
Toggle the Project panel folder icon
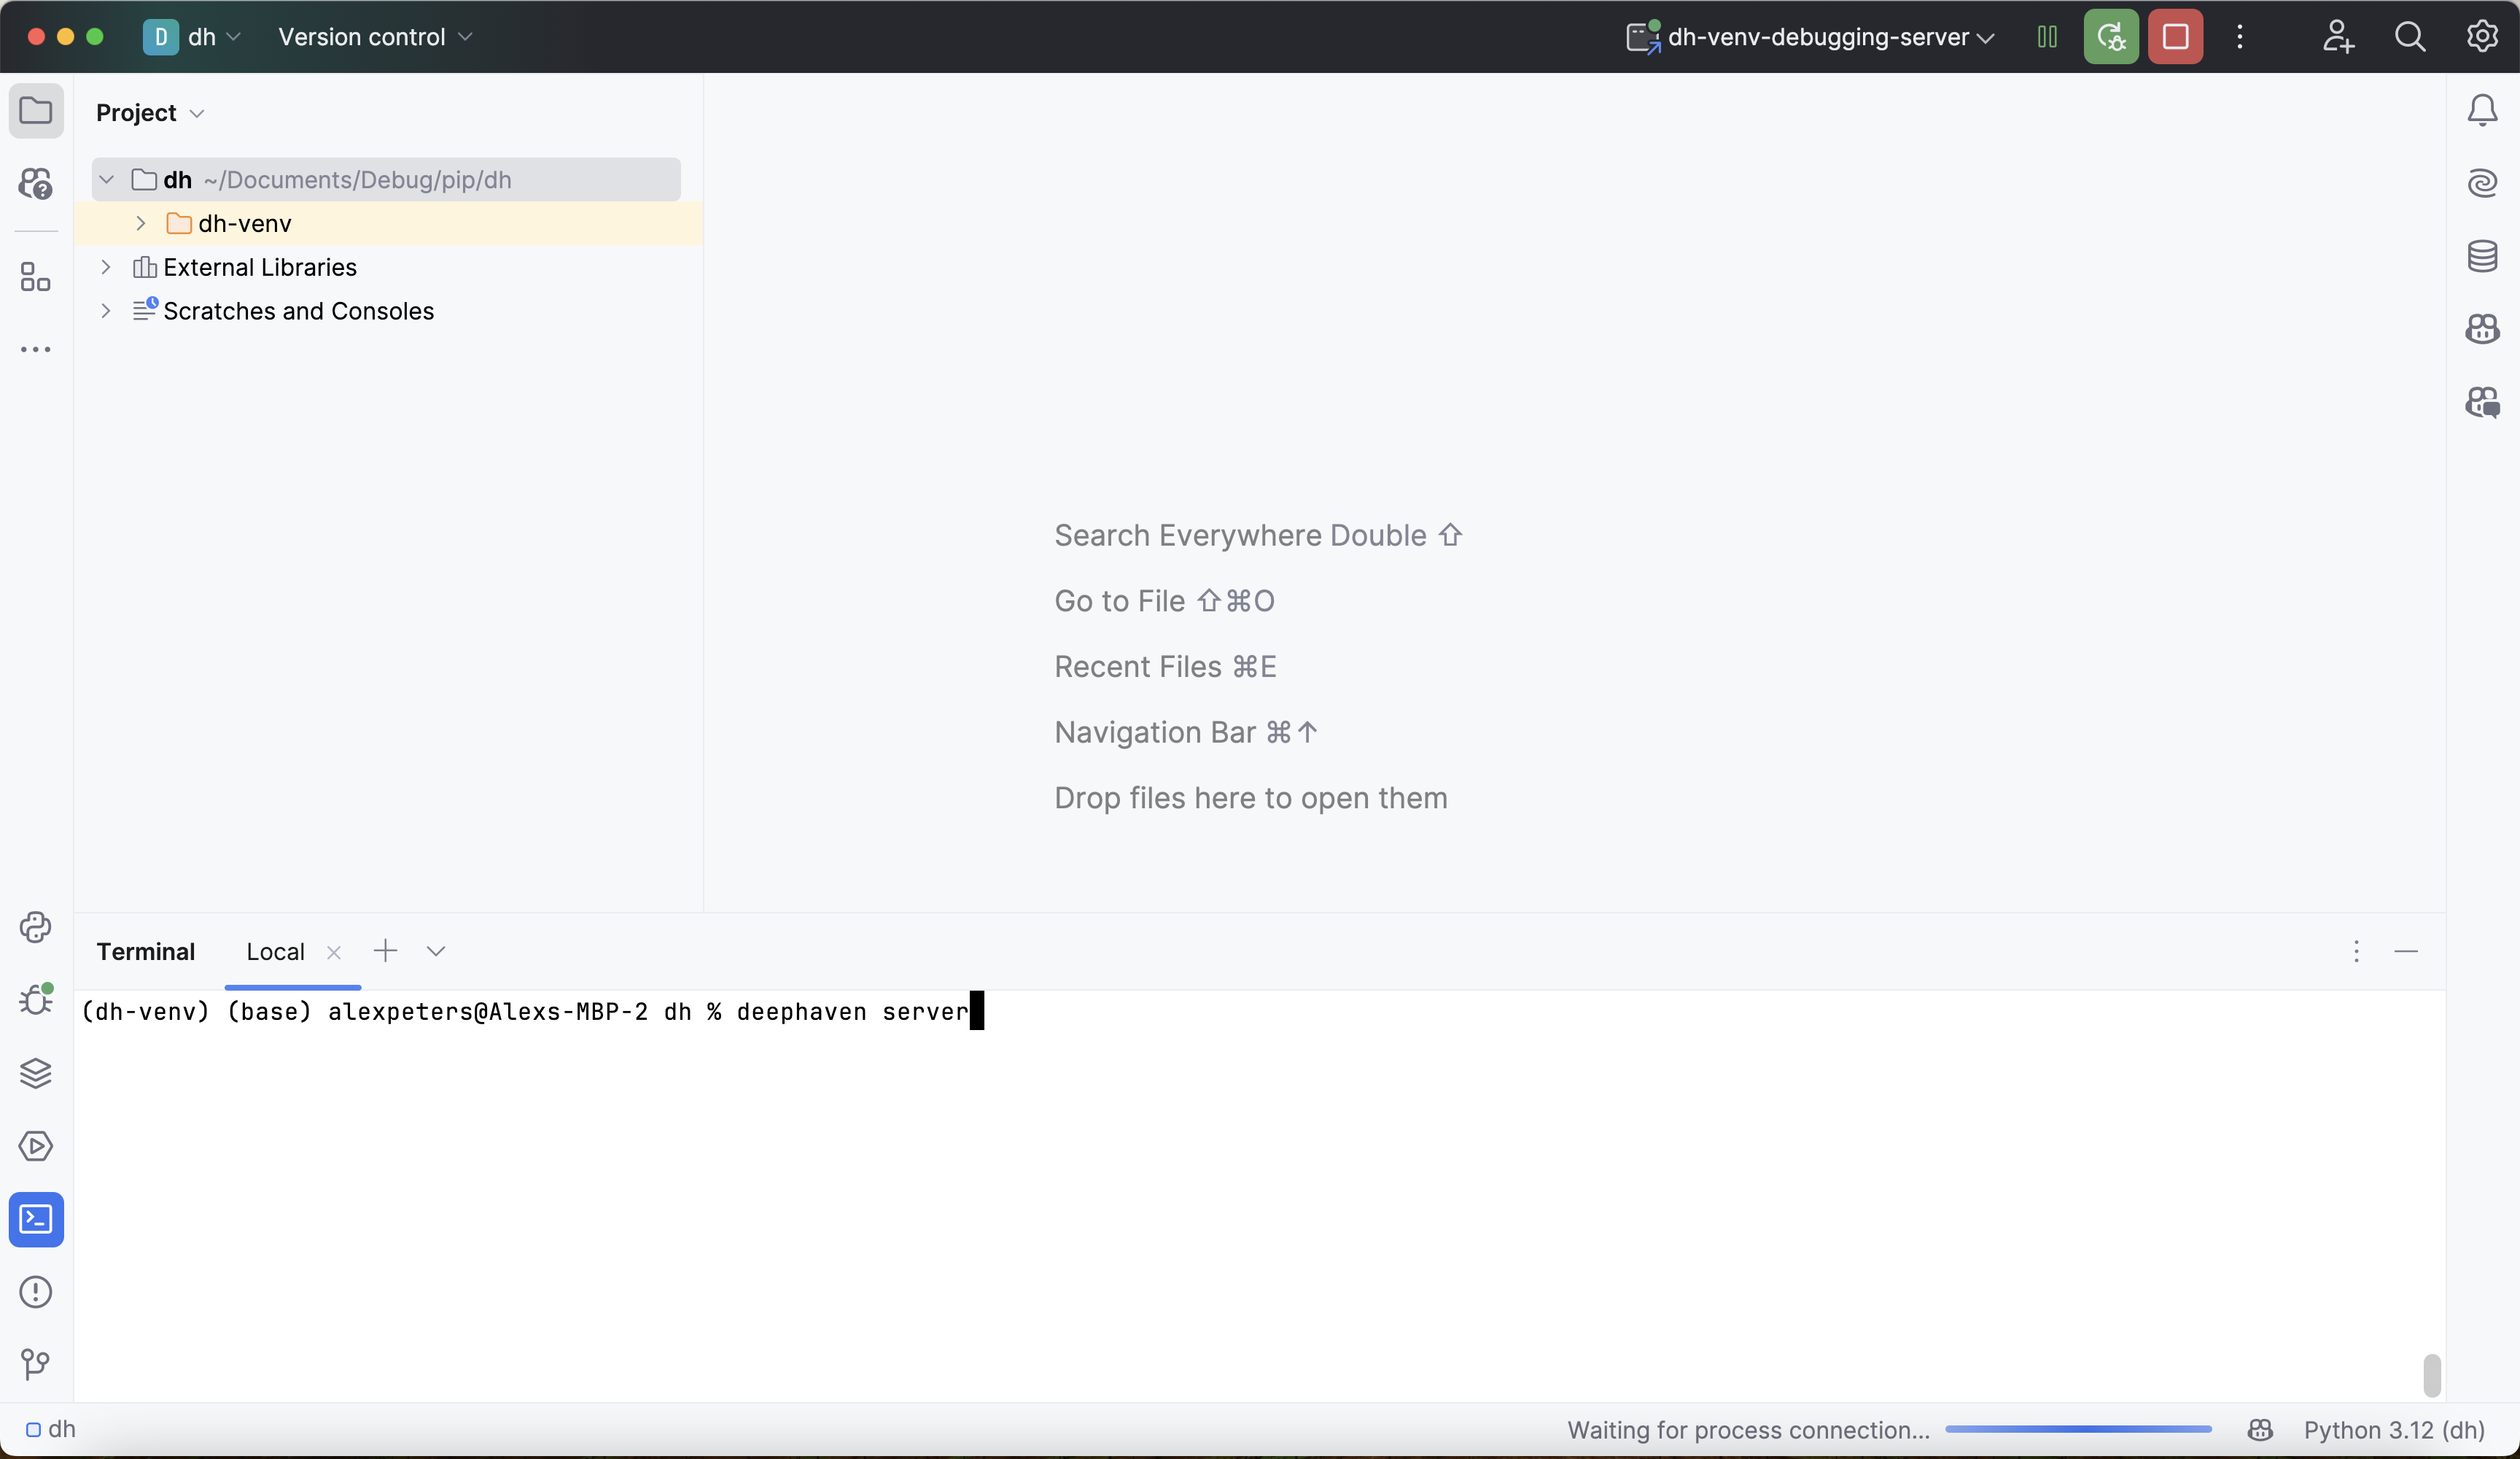click(x=36, y=110)
